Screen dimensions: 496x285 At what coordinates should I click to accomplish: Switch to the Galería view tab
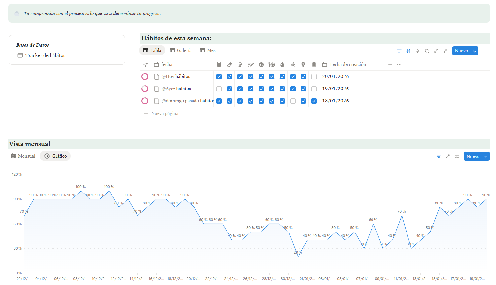coord(181,50)
